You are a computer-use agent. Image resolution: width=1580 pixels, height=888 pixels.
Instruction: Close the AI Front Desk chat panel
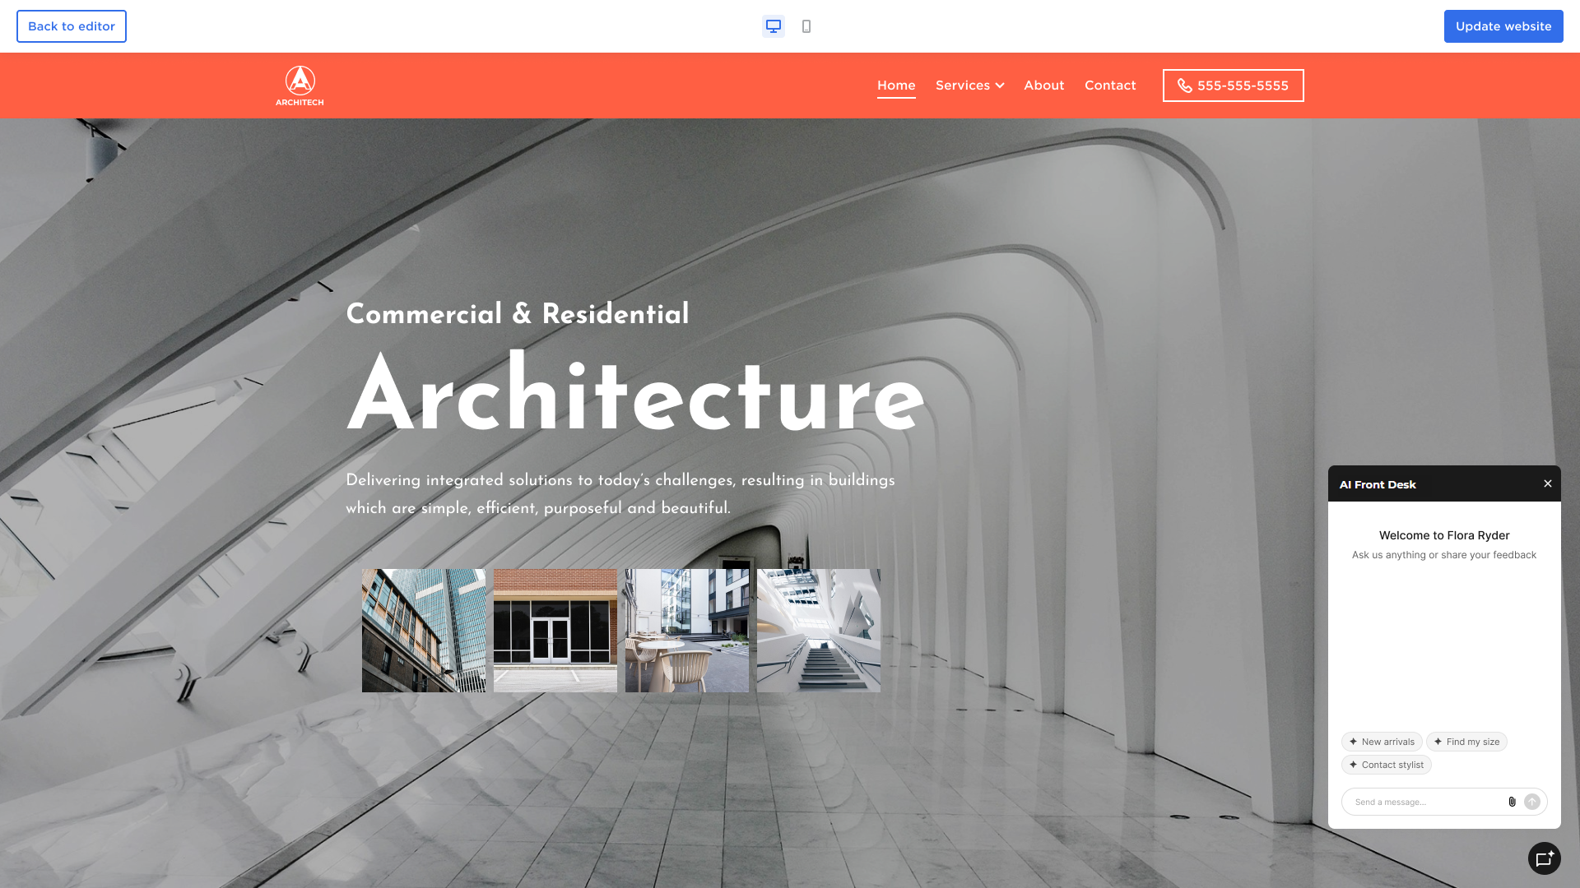[x=1547, y=483]
